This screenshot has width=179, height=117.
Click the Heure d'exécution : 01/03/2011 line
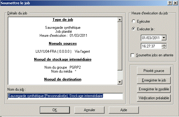[63, 36]
